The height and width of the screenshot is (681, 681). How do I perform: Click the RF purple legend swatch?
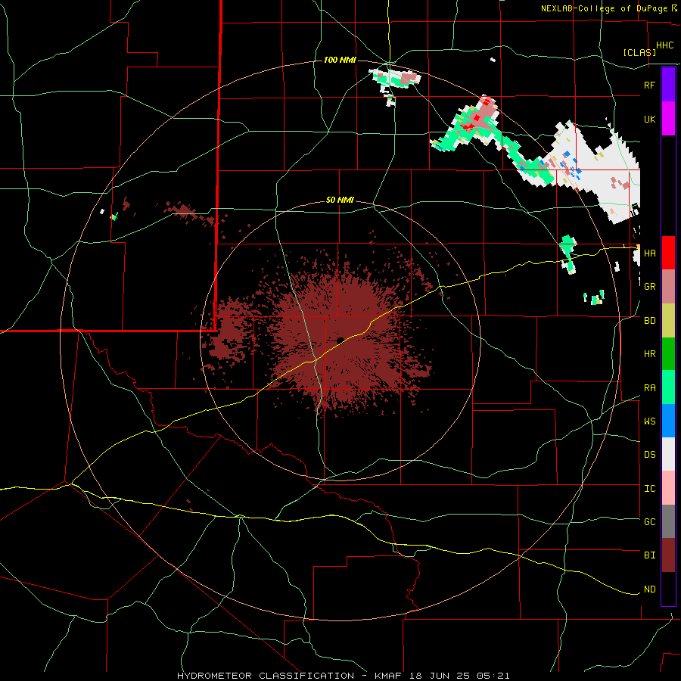pos(668,85)
